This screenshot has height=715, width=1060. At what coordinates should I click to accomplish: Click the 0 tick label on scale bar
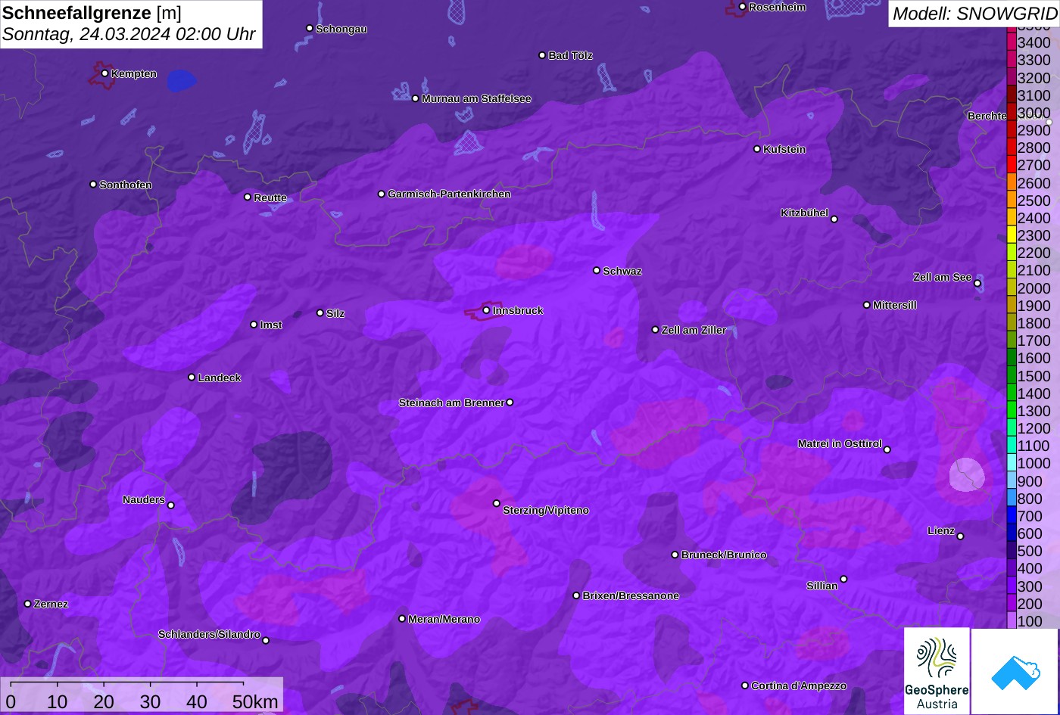tap(11, 701)
